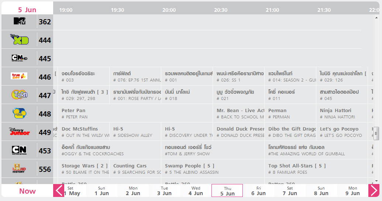This screenshot has height=201, width=382.
Task: Select the # 011 program on channel 447
Action: (x=290, y=95)
